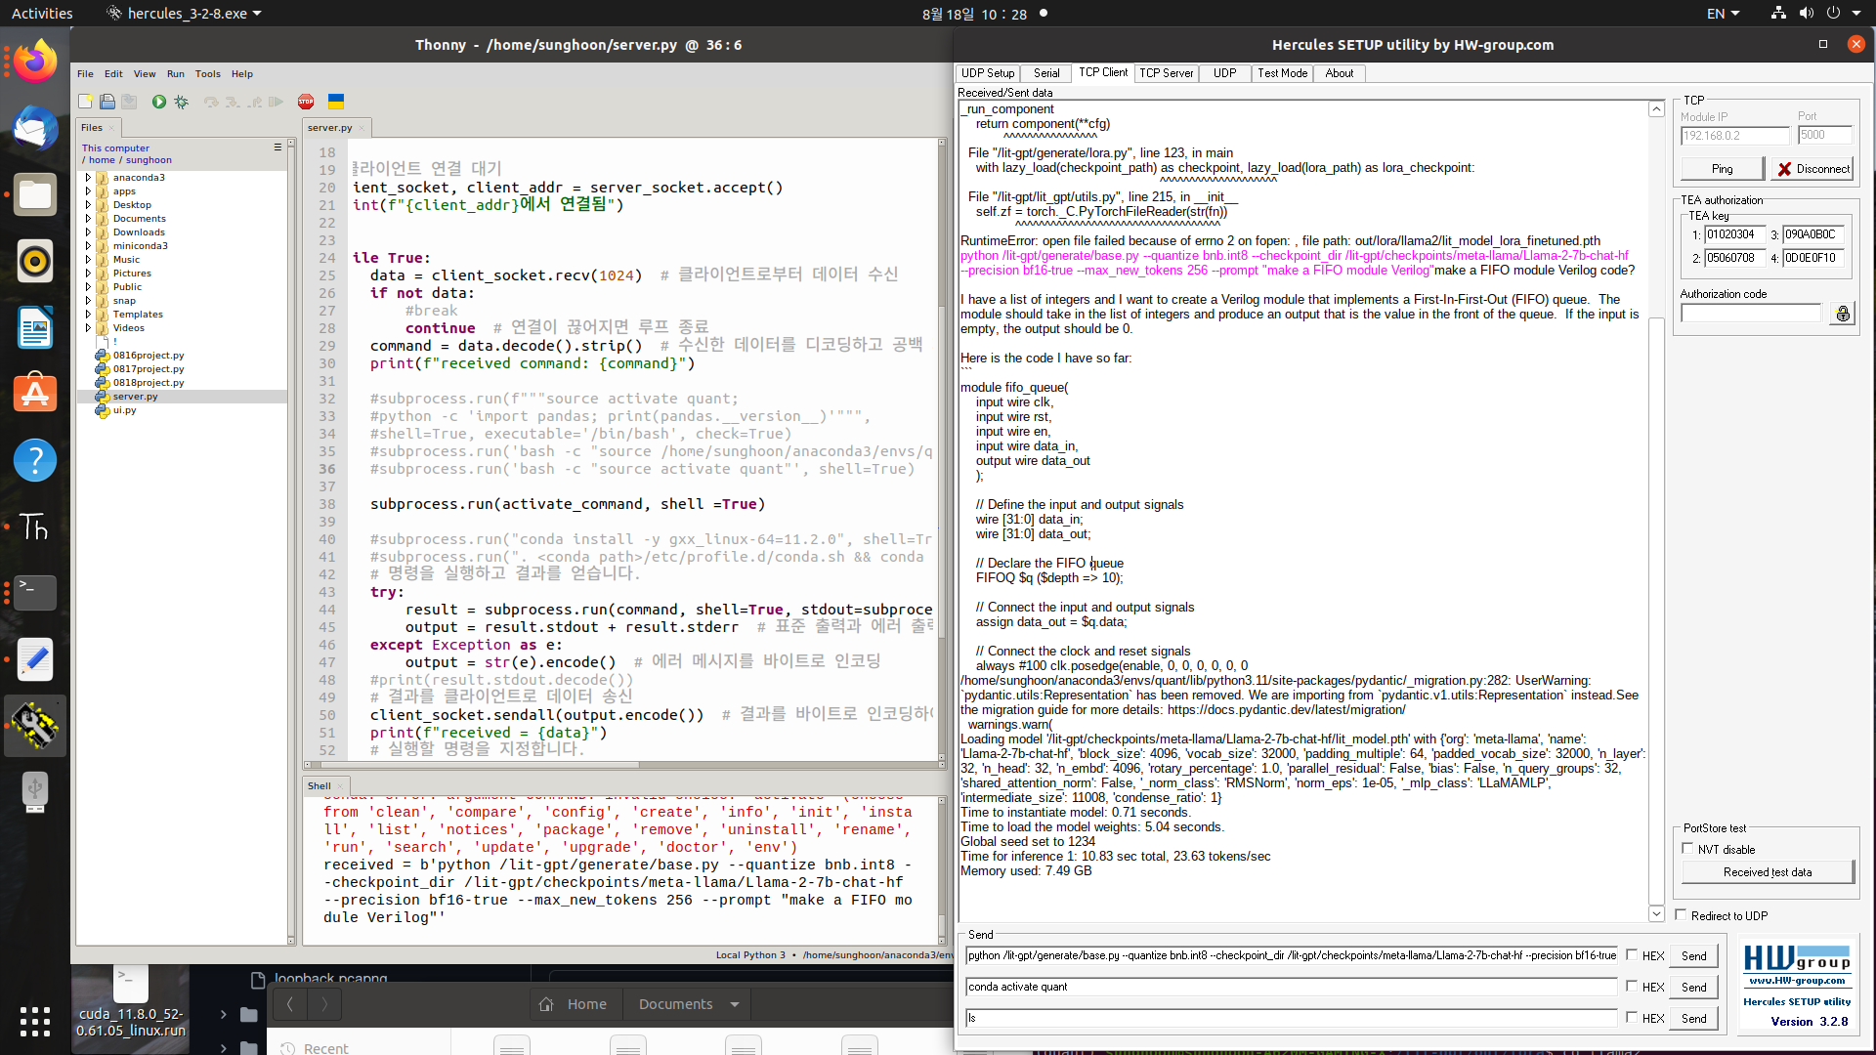This screenshot has height=1055, width=1876.
Task: Open the hercules_3-2-8.exe app menu dropdown
Action: (x=185, y=14)
